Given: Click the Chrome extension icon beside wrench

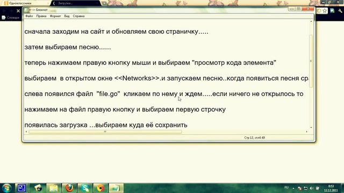Looking at the screenshot, I should pos(332,11).
